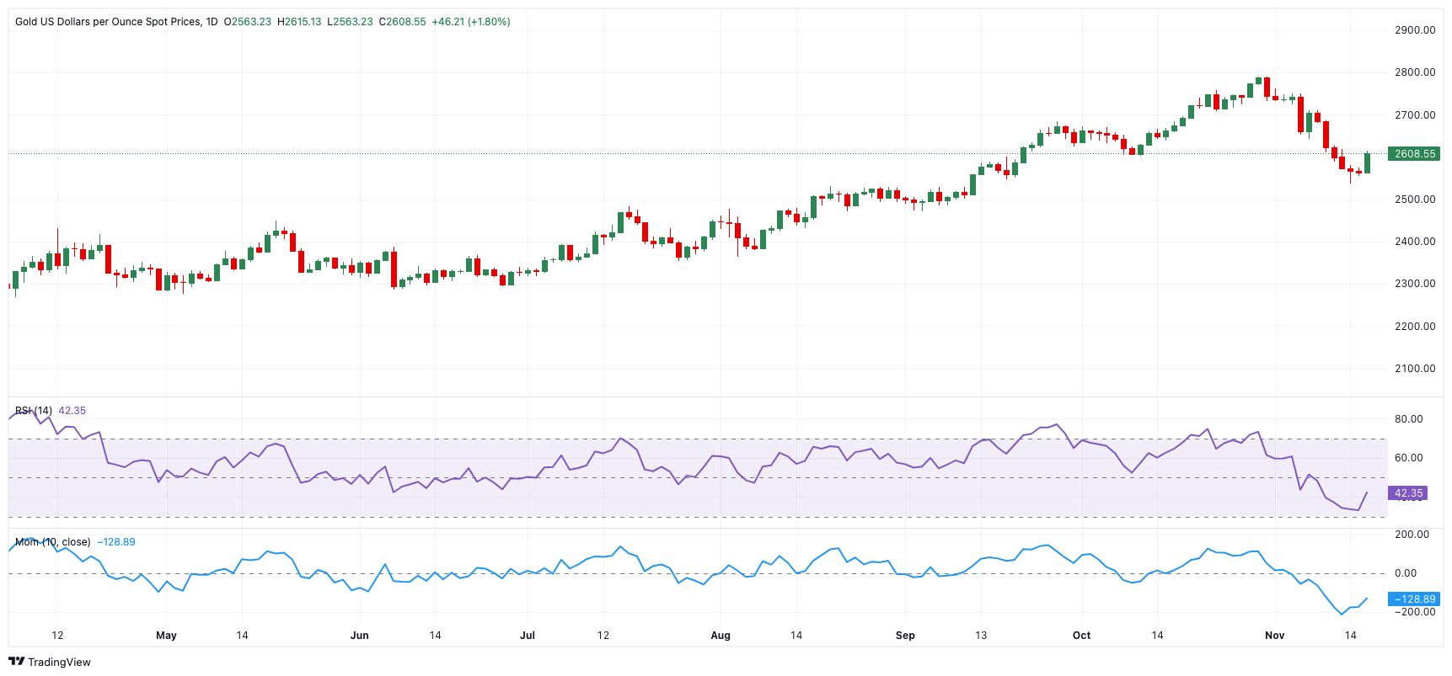Click the +46.21 (+1.80%) change value
Viewport: 1452px width, 676px height.
click(470, 22)
